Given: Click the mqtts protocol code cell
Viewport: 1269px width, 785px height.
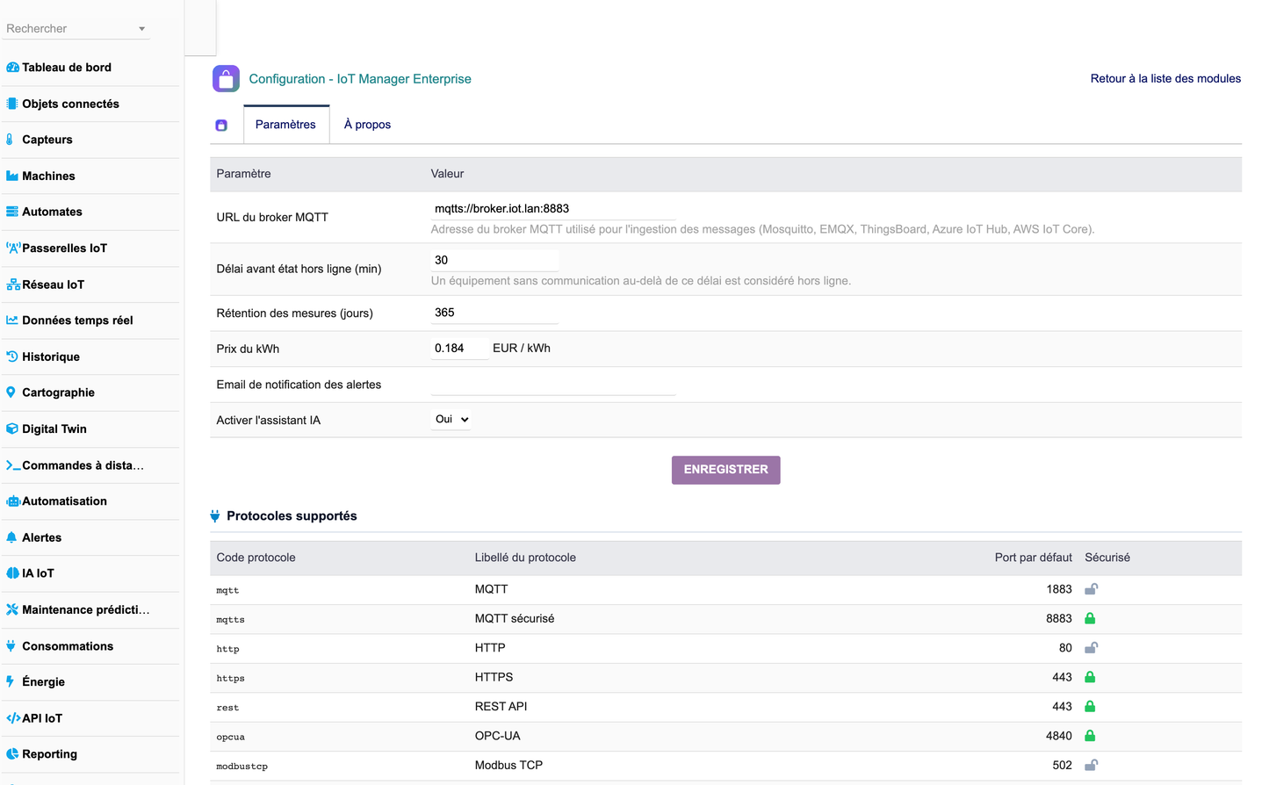Looking at the screenshot, I should pos(230,620).
